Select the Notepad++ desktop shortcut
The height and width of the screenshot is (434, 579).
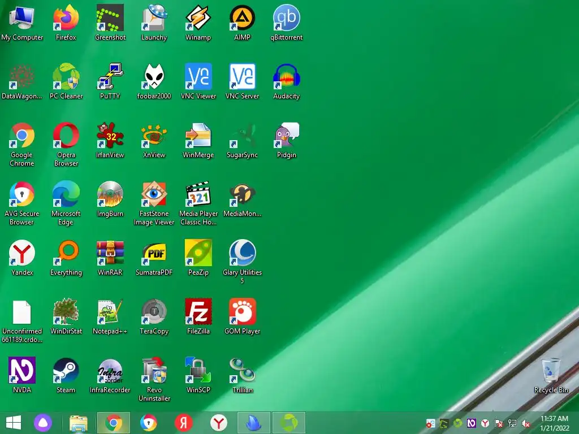(110, 316)
